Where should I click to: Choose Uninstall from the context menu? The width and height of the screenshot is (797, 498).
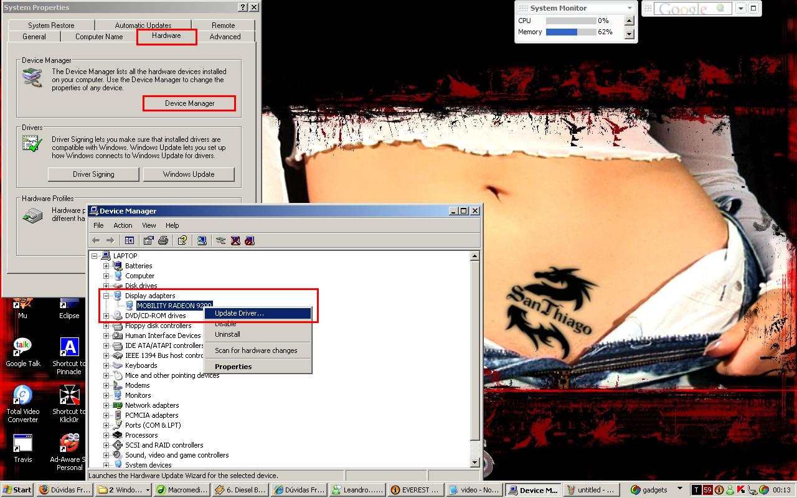pyautogui.click(x=258, y=334)
